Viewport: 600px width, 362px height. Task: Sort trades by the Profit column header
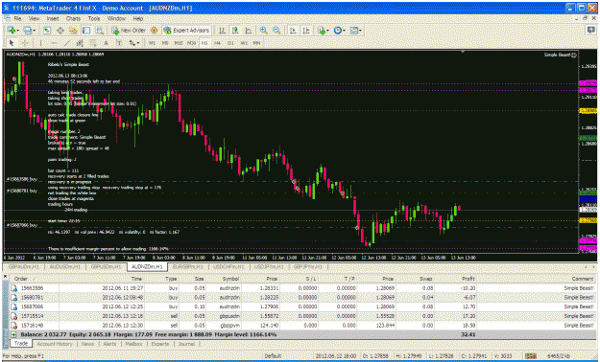(x=468, y=279)
